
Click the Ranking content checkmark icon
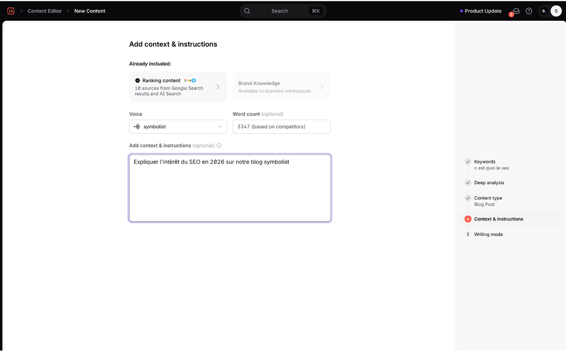[137, 80]
